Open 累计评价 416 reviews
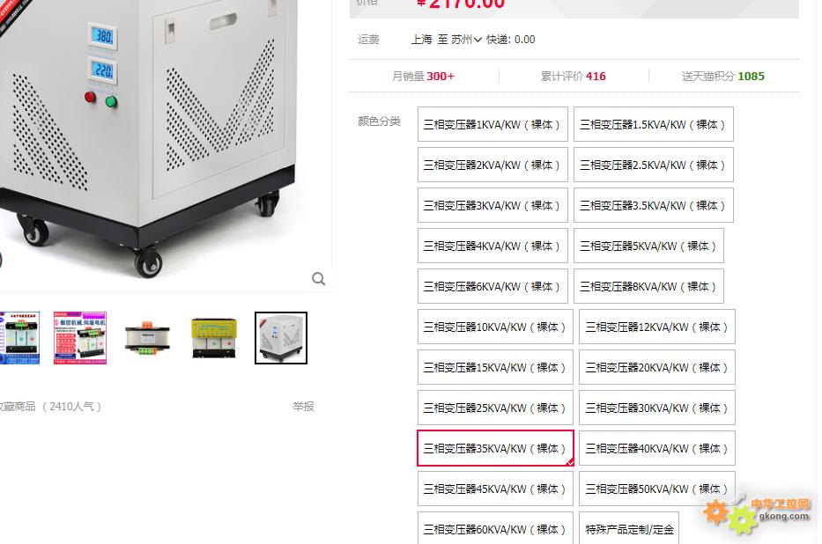This screenshot has width=822, height=544. [x=573, y=77]
